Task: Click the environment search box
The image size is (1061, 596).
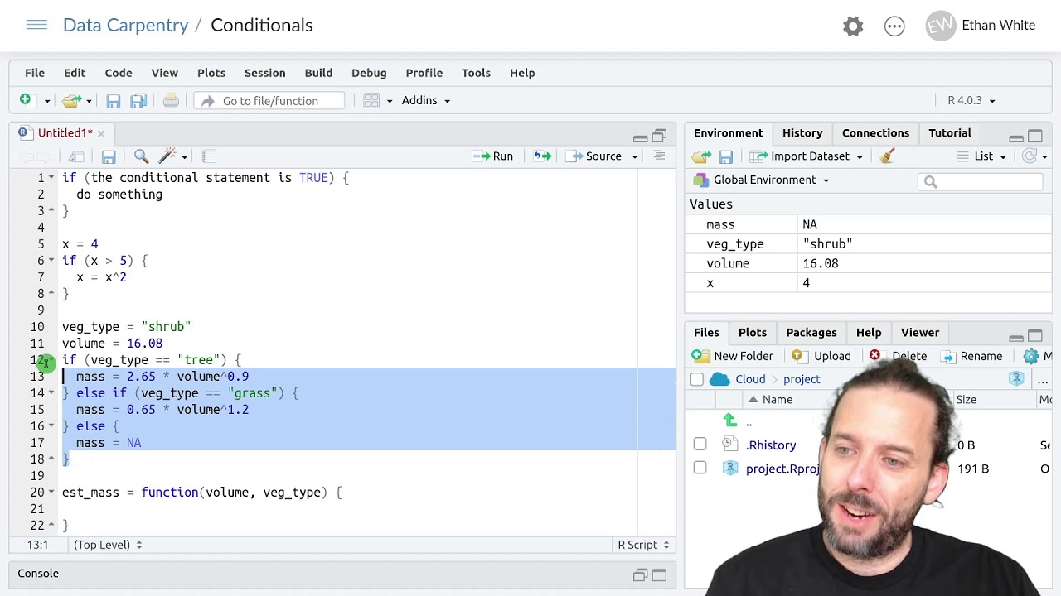Action: (x=981, y=181)
